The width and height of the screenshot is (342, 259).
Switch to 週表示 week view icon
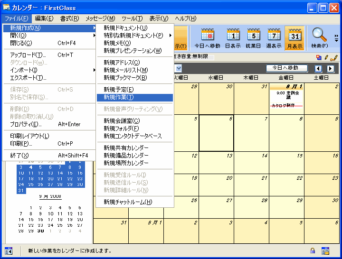(274, 38)
